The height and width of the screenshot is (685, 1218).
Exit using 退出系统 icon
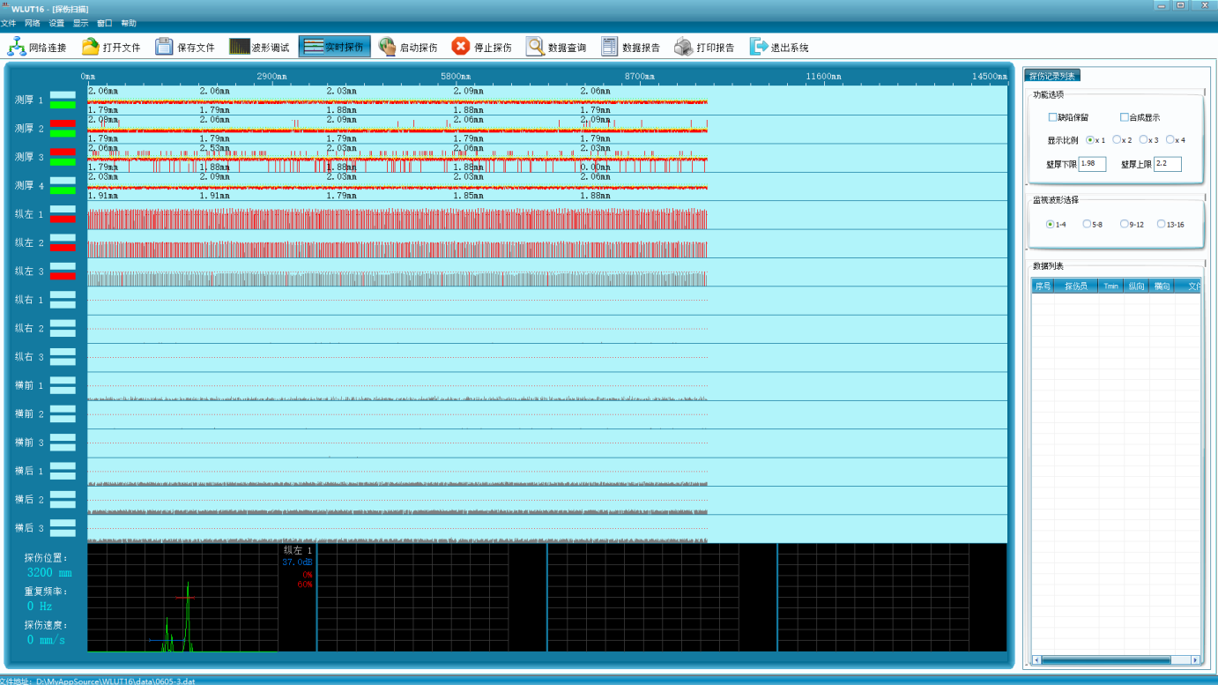(x=759, y=47)
